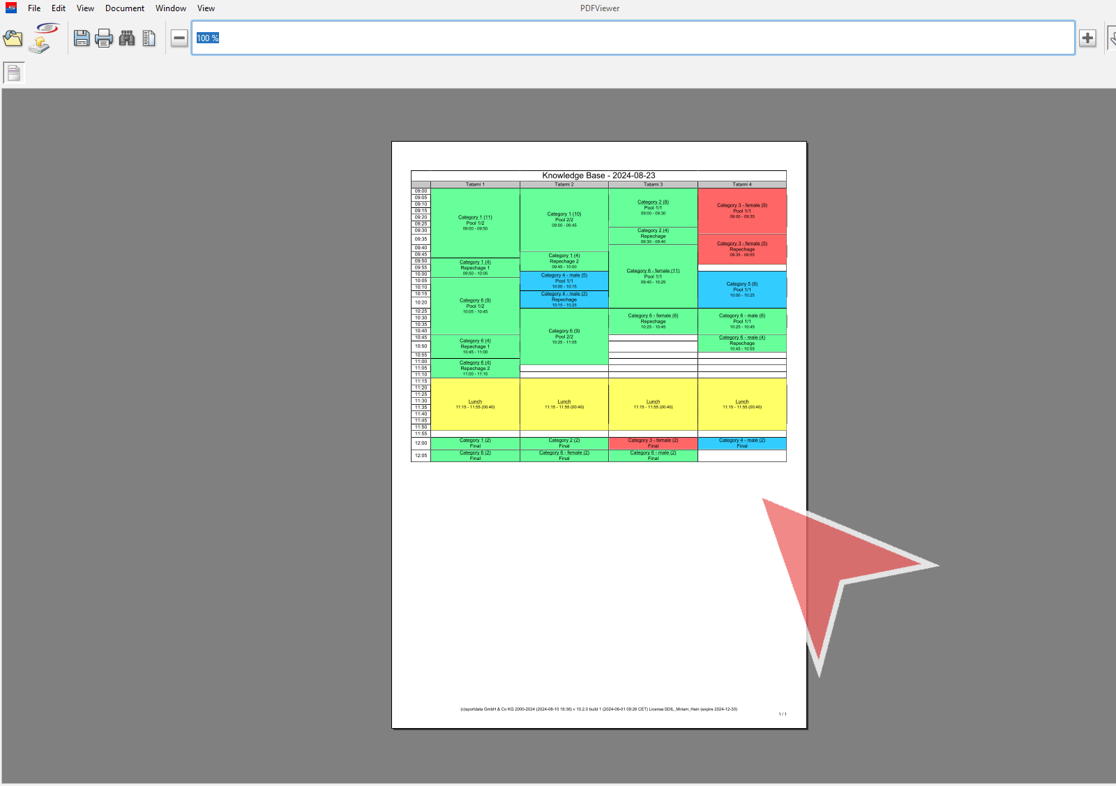This screenshot has width=1116, height=786.
Task: Zoom out with the minus button
Action: [x=179, y=38]
